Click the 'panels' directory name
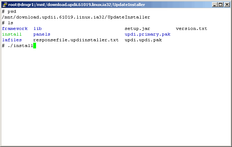Viewport: 232px width, 147px height. pyautogui.click(x=42, y=34)
